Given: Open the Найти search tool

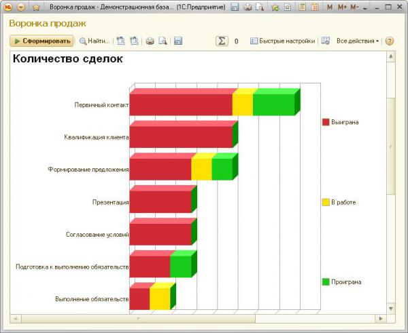Looking at the screenshot, I should [94, 41].
